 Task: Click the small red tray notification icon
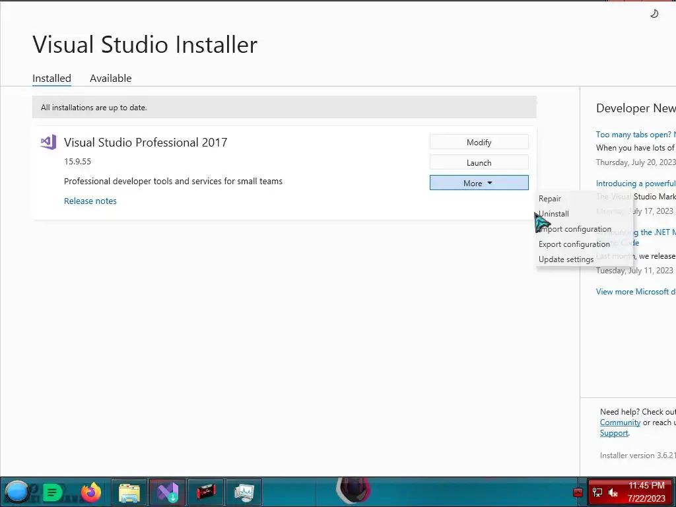tap(578, 492)
